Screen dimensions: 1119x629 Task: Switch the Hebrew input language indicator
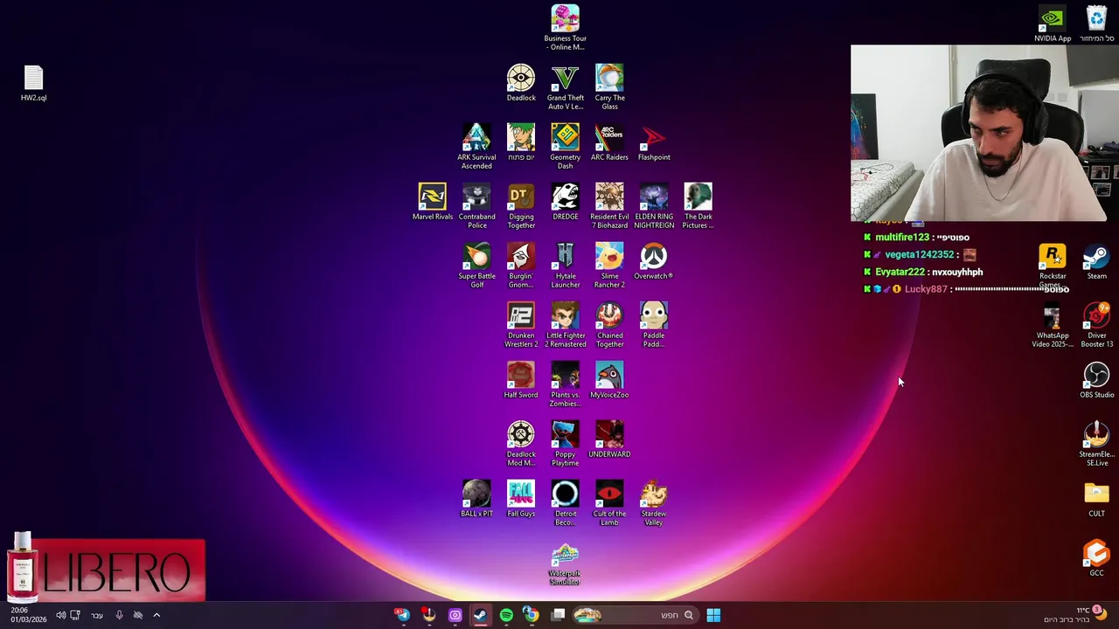(x=97, y=615)
